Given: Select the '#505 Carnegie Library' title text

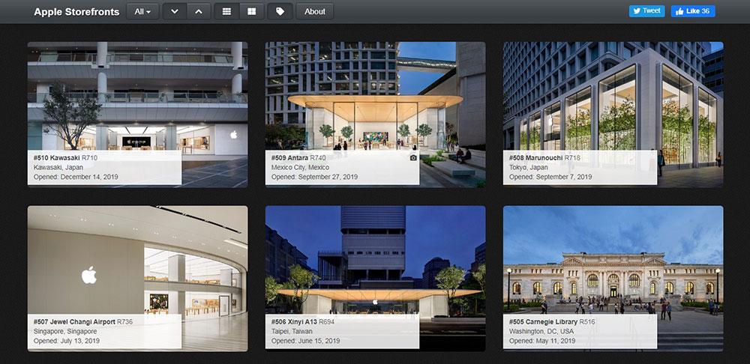Looking at the screenshot, I should tap(543, 322).
